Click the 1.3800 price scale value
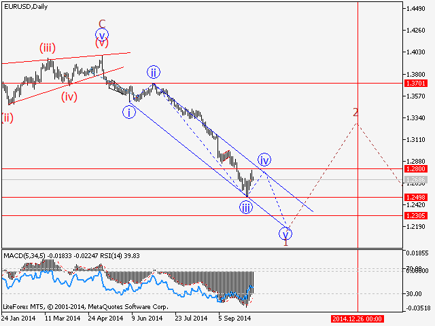Screen dimensions: 435x326 (415, 74)
